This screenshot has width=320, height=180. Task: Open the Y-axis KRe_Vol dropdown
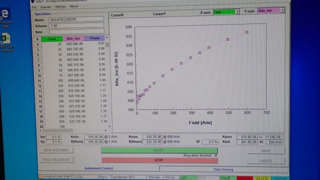point(282,10)
